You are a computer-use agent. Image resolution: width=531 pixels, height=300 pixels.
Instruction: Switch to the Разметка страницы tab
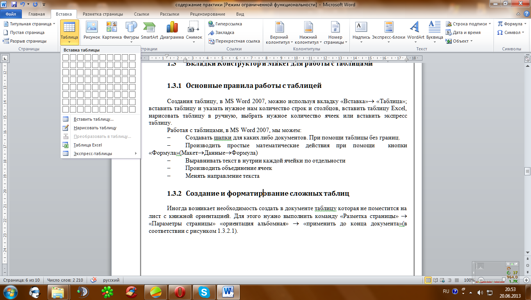coord(103,14)
